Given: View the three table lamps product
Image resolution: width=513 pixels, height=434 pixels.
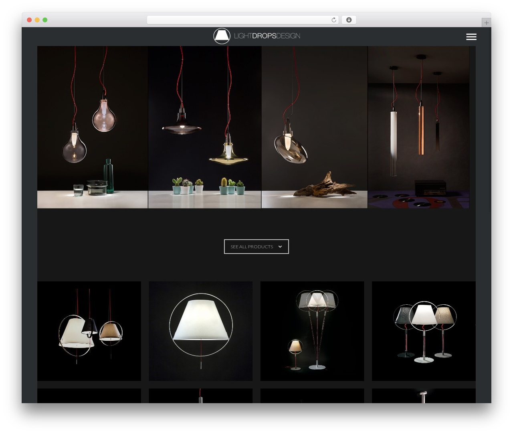Looking at the screenshot, I should [424, 331].
